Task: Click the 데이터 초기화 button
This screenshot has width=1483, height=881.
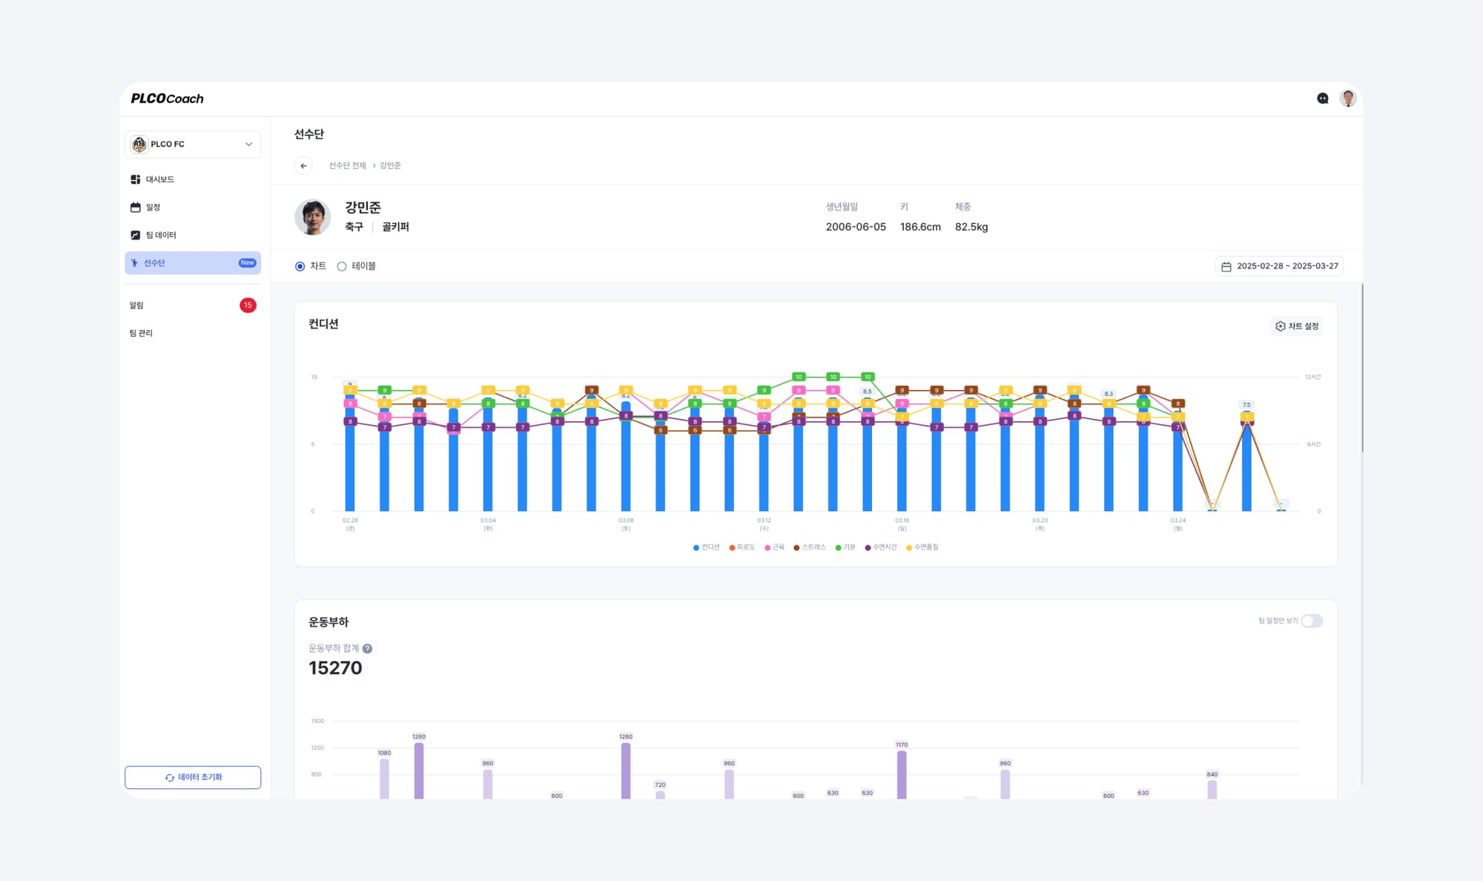Action: click(x=193, y=777)
